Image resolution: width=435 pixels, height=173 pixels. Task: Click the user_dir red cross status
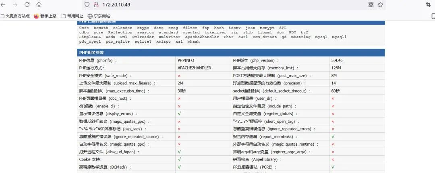coord(333,99)
